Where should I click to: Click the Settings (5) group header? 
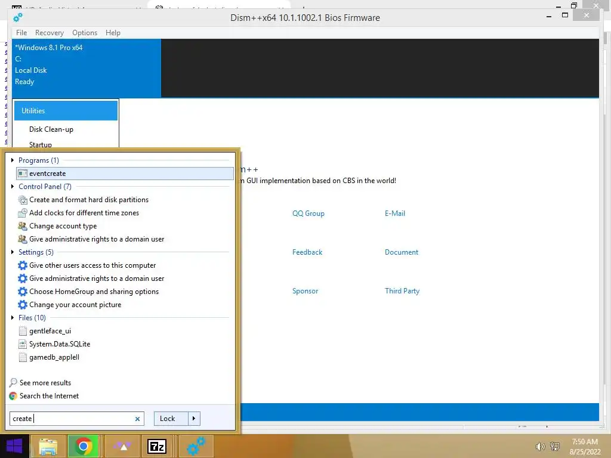tap(36, 252)
